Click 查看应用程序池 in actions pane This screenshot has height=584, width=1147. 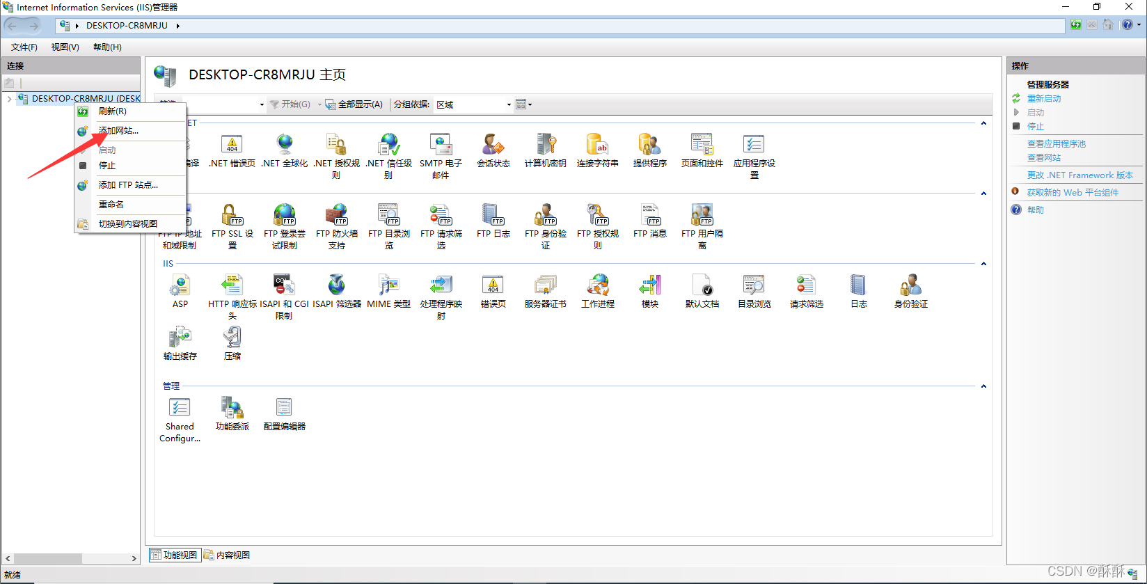click(x=1057, y=144)
